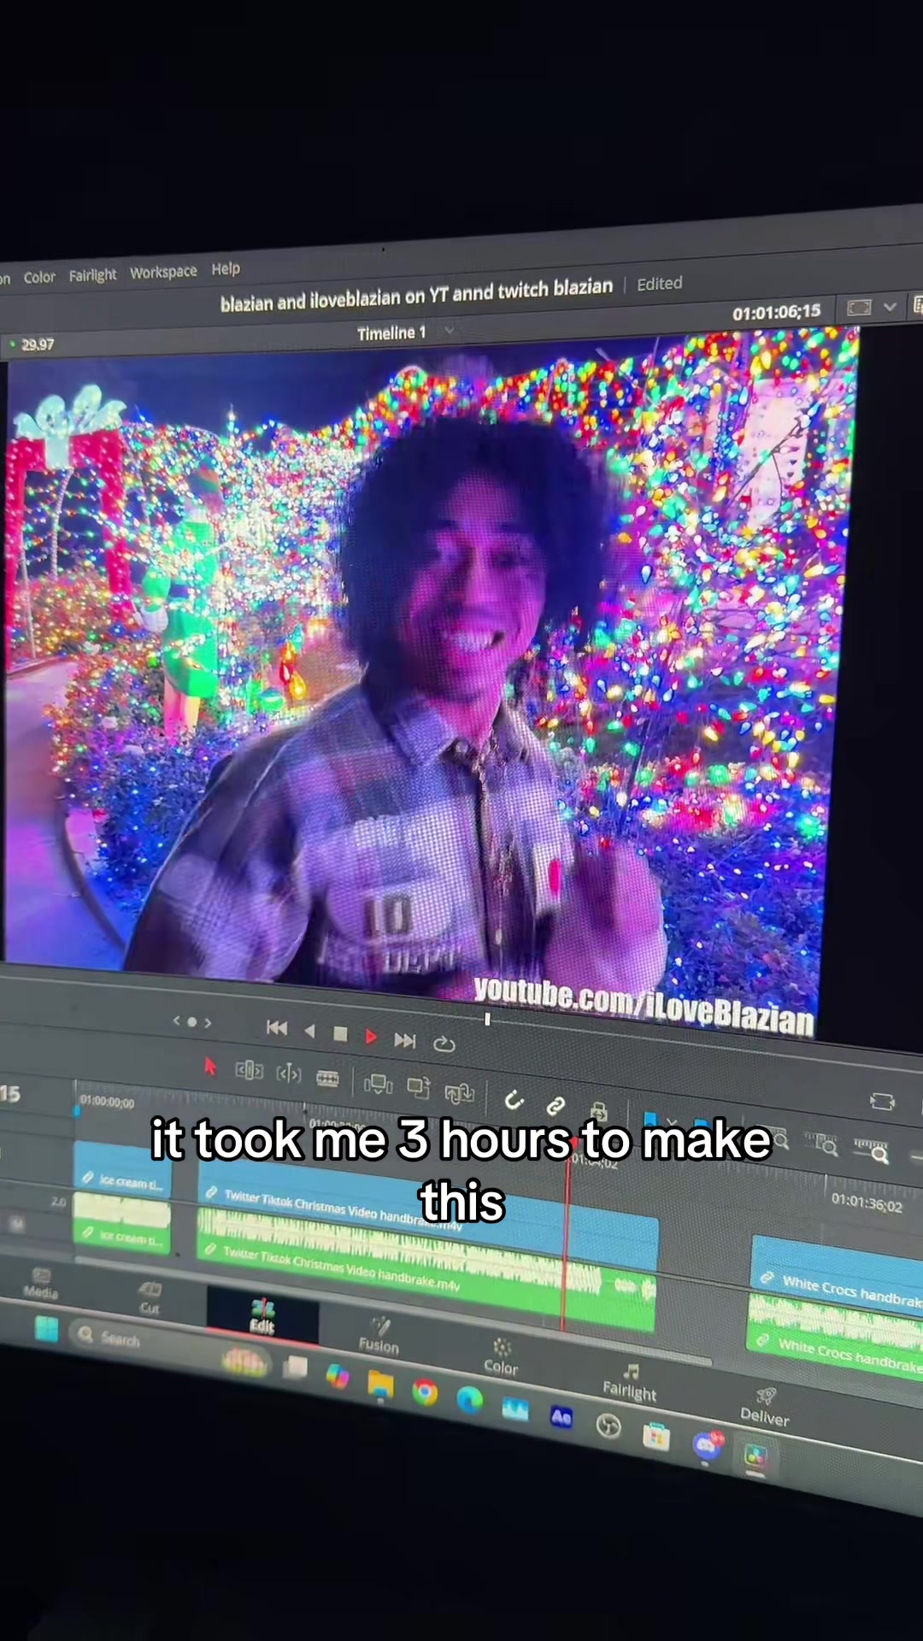Toggle timeline snapping magnet
Image resolution: width=923 pixels, height=1641 pixels.
click(x=513, y=1100)
